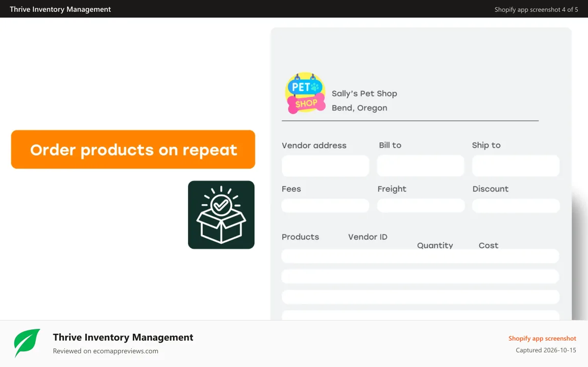The image size is (588, 367).
Task: Click the Discount input field
Action: coord(515,206)
